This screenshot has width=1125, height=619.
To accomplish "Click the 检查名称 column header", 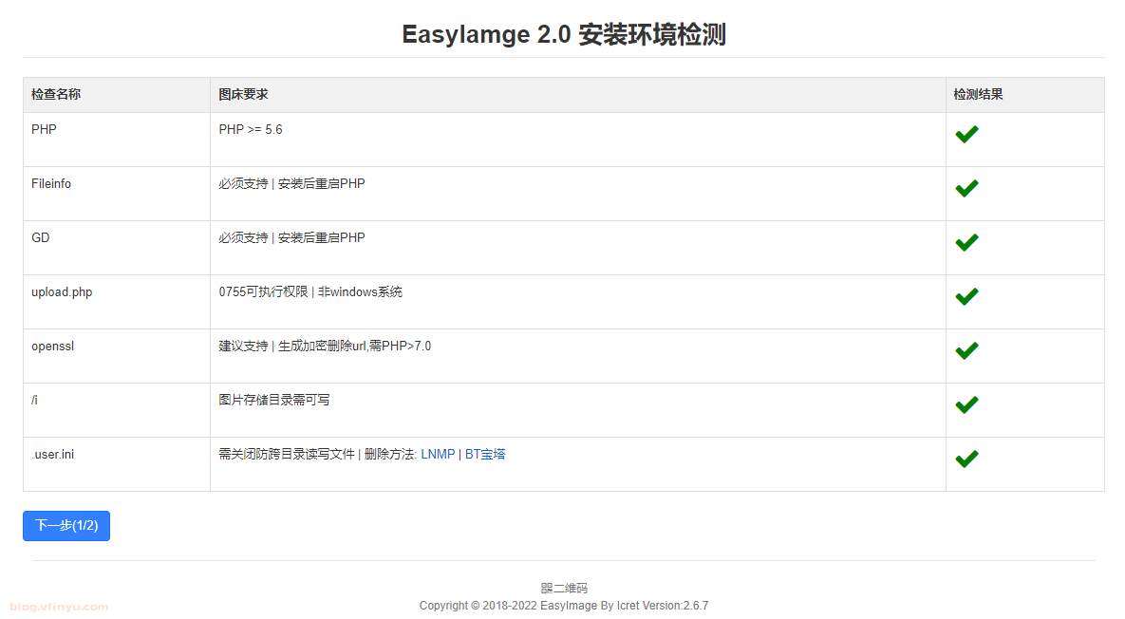I will (x=56, y=95).
